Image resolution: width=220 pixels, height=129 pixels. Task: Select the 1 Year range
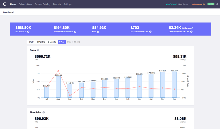tap(62, 42)
